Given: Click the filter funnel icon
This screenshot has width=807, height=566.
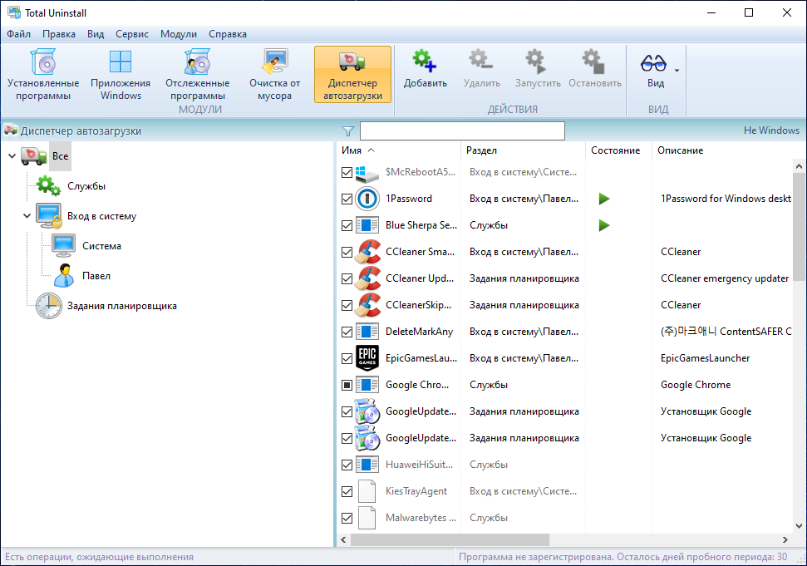Looking at the screenshot, I should click(x=348, y=131).
